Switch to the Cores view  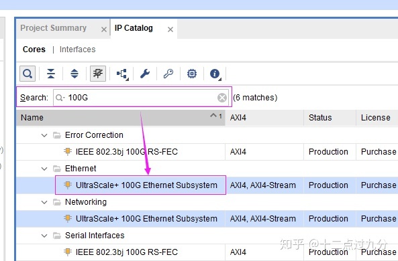[x=34, y=50]
